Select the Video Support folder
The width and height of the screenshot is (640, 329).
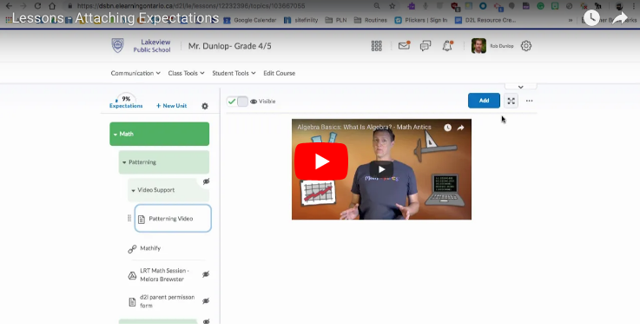click(168, 190)
